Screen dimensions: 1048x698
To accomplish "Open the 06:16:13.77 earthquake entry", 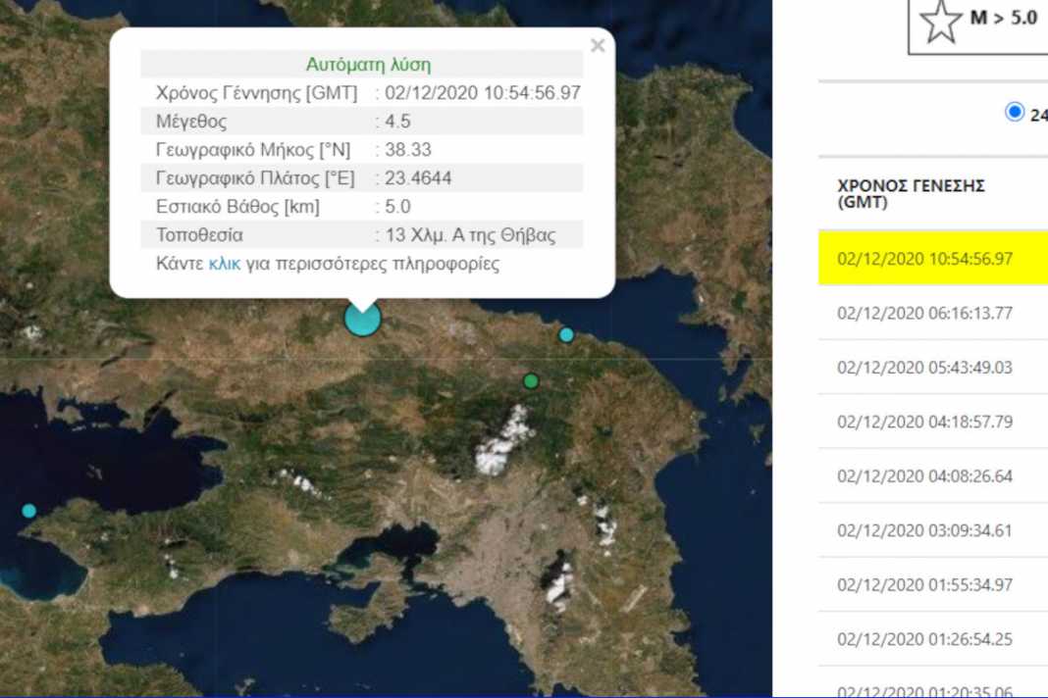I will [x=924, y=314].
